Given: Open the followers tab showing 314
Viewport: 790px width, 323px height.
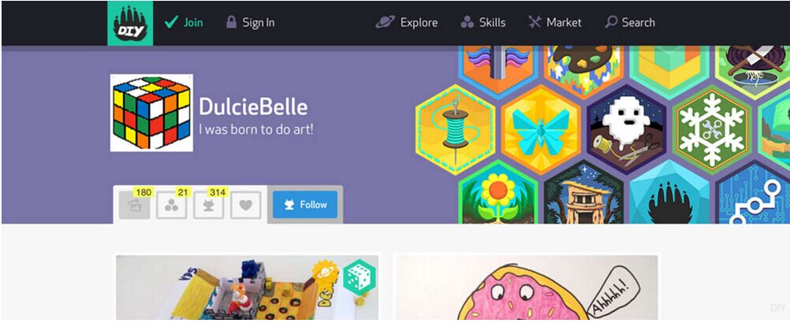Looking at the screenshot, I should pos(209,205).
